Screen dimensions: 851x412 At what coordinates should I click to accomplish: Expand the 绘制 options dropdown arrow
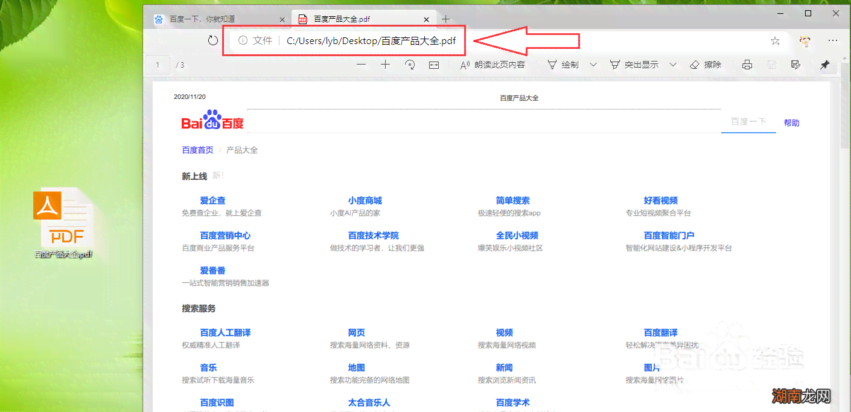coord(593,65)
